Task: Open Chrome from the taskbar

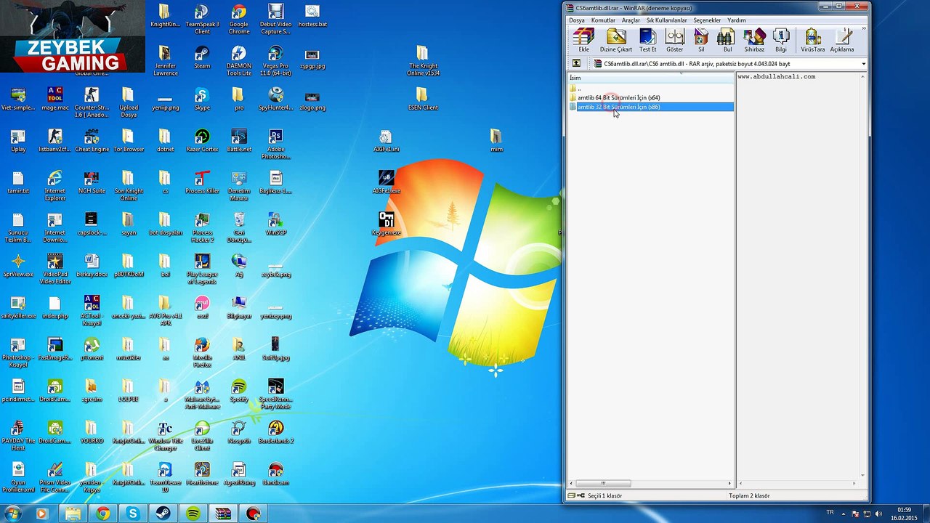Action: pyautogui.click(x=103, y=514)
